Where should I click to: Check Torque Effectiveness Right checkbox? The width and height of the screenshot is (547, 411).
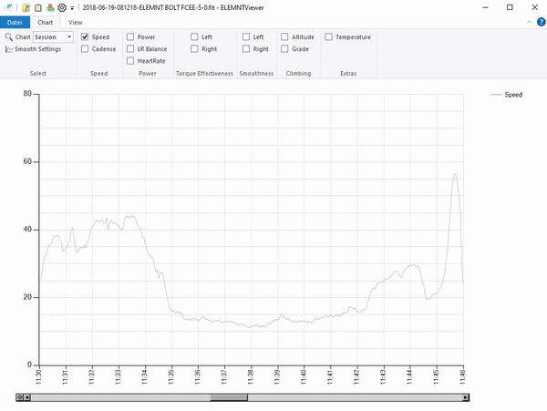[194, 49]
